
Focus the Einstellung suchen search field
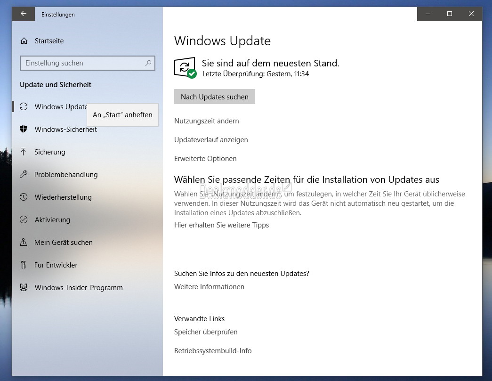pos(88,63)
